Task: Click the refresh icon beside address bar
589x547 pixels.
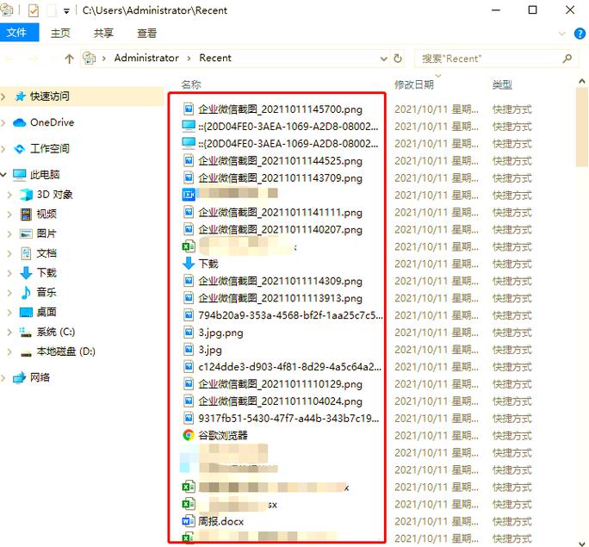Action: pos(398,59)
